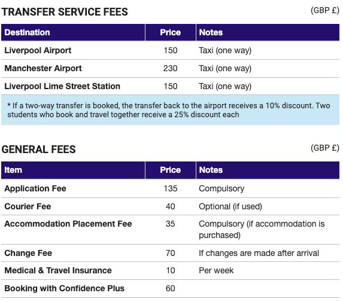Click the Price header in transfer table
Image resolution: width=343 pixels, height=302 pixels.
tap(170, 32)
